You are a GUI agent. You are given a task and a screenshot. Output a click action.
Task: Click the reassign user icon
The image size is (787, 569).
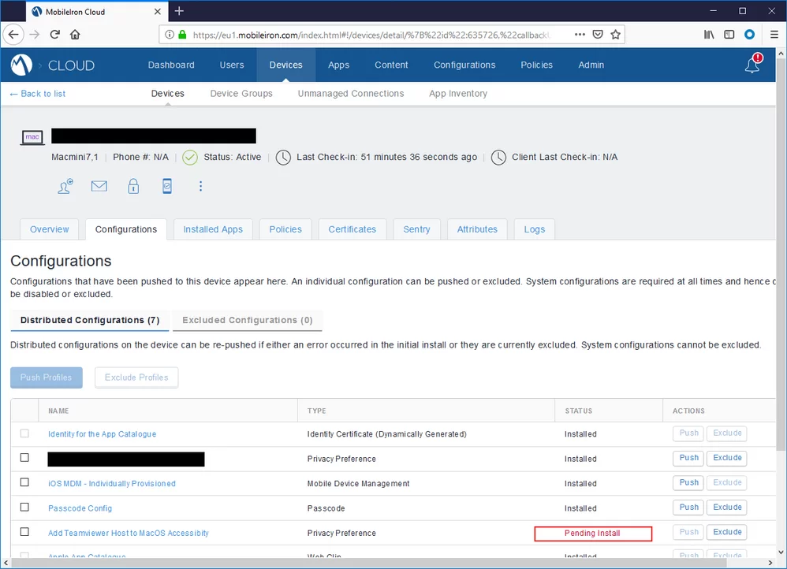(x=65, y=187)
